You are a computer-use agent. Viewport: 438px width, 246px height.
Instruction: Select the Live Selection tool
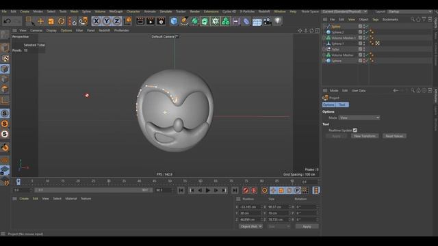pos(29,21)
